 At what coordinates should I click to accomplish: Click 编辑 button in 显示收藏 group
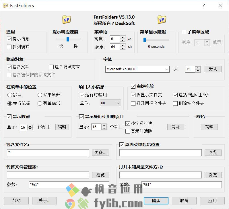click(62, 127)
